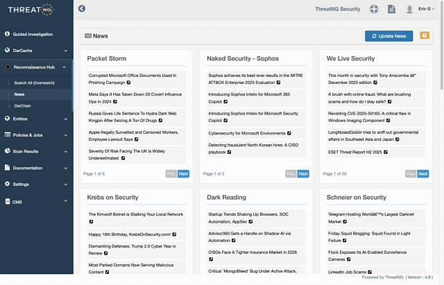Open external link icon for Employee Lawsuit Says
Screen dimensions: 444x285
pyautogui.click(x=137, y=139)
